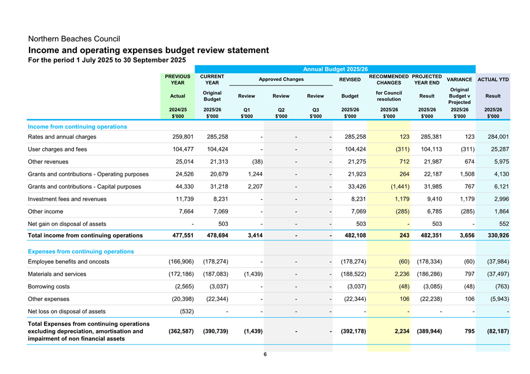Select the 'User charges and fees' row label

[x=58, y=149]
